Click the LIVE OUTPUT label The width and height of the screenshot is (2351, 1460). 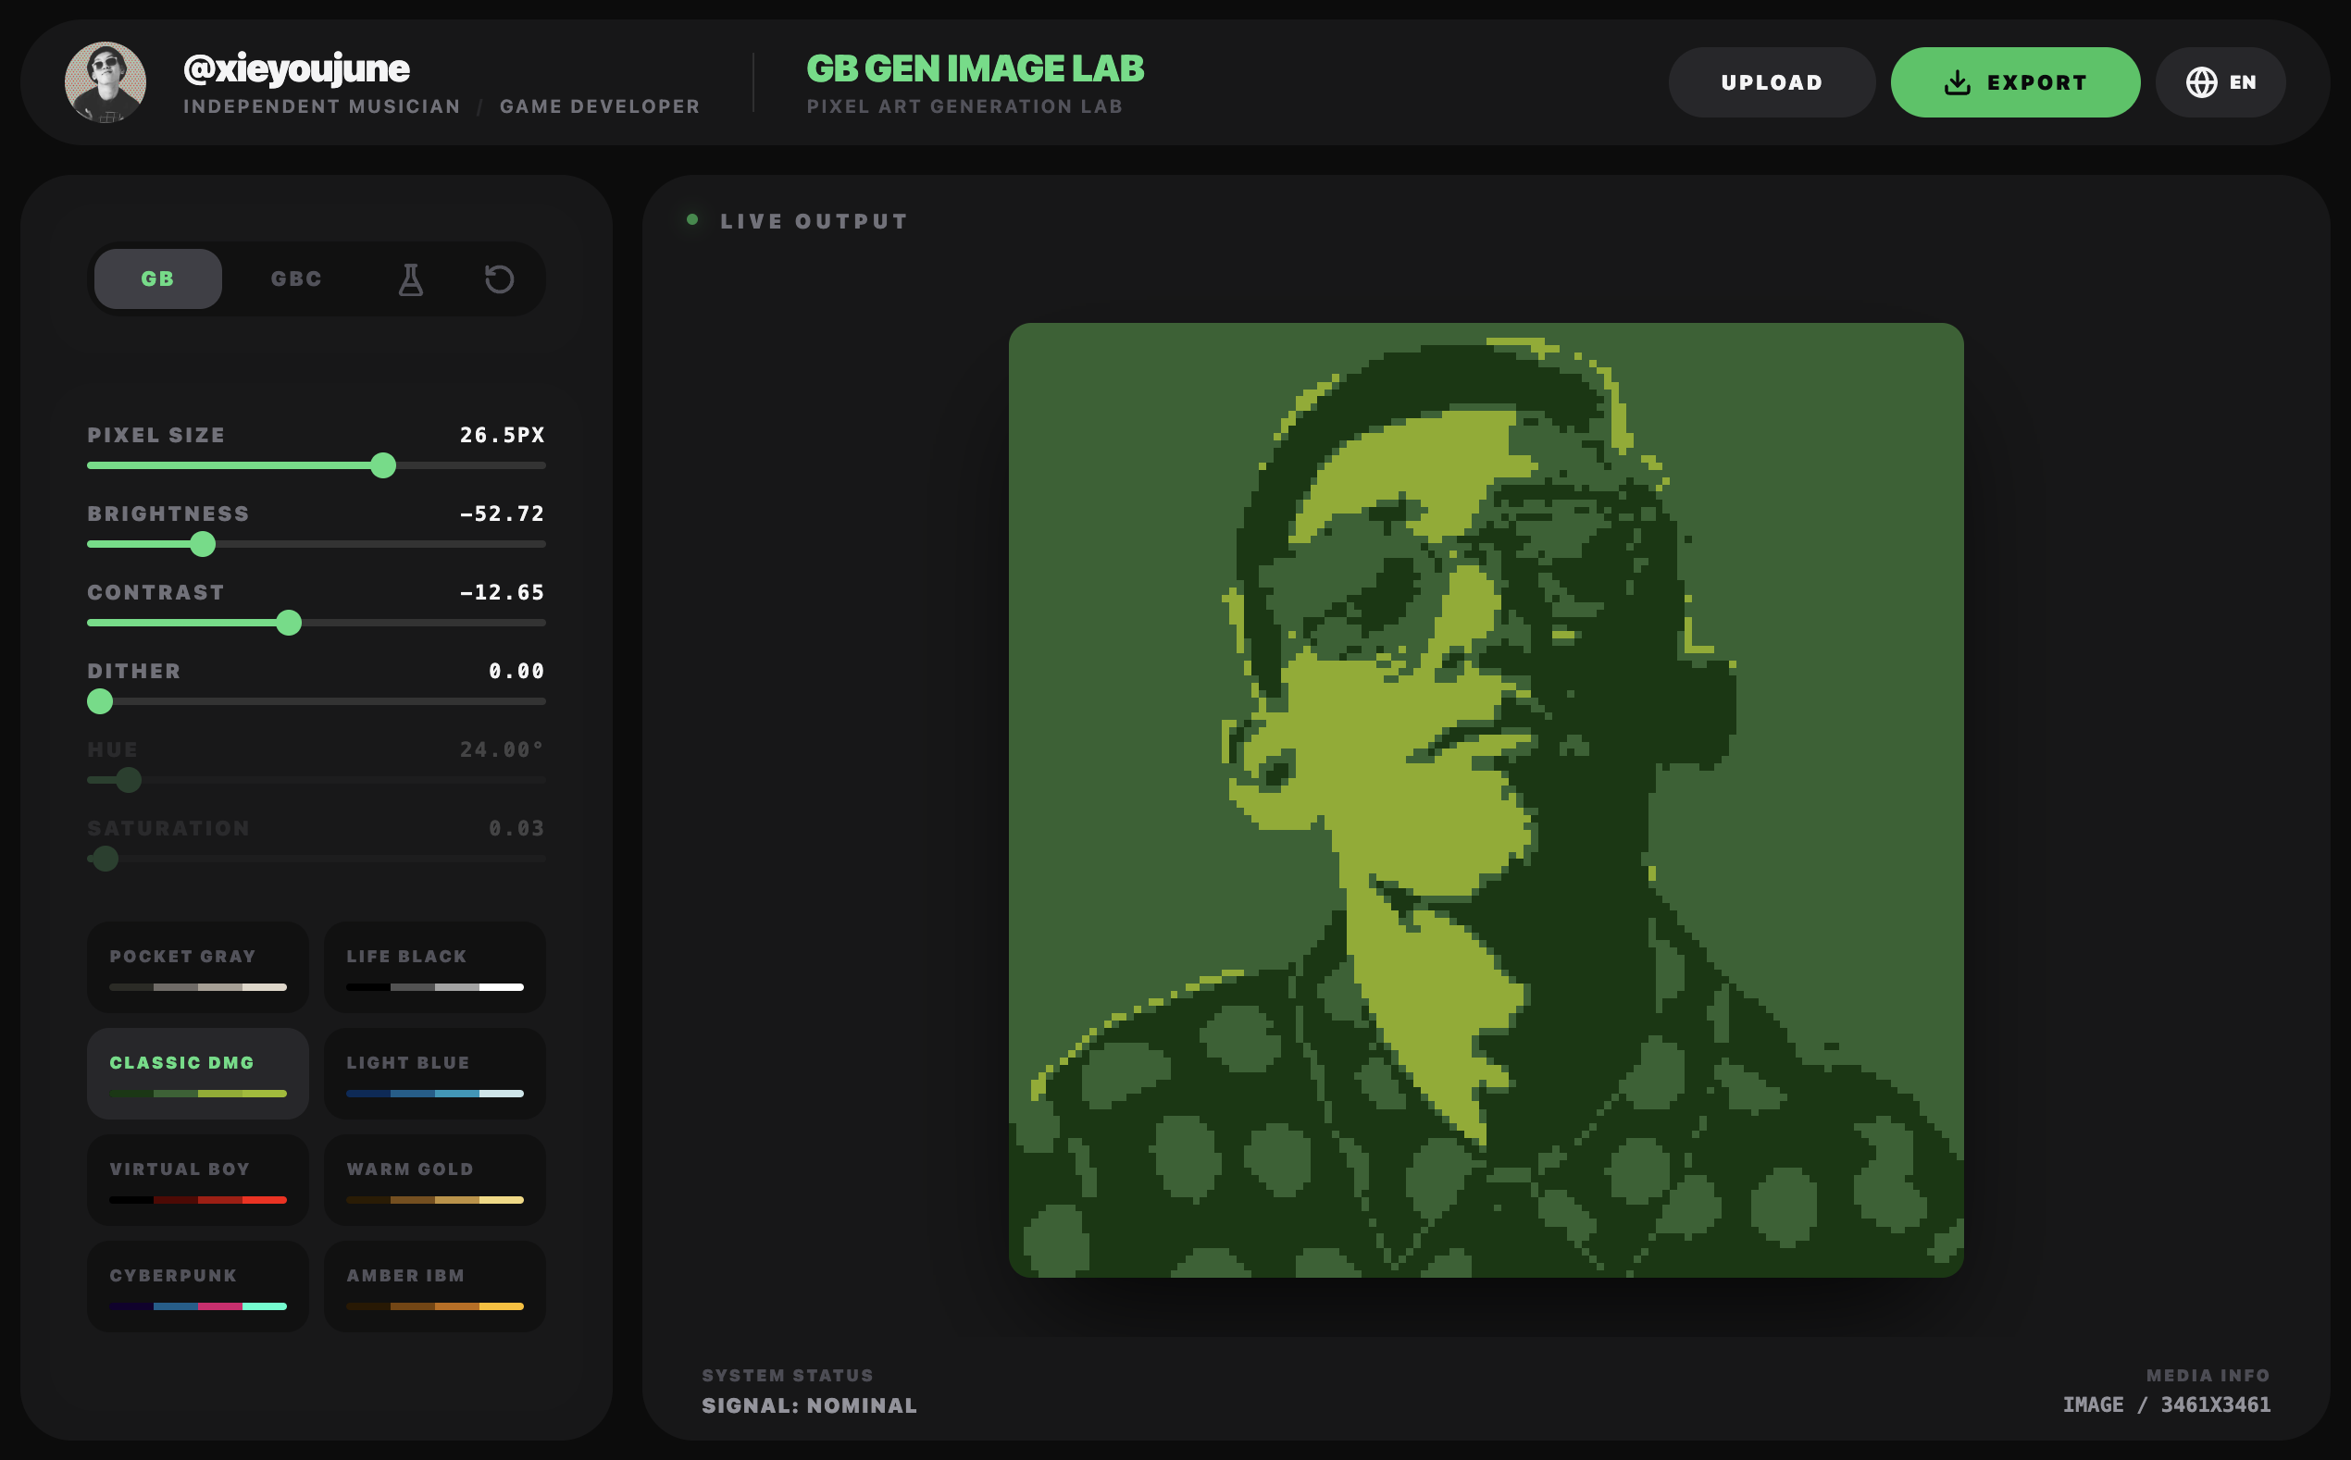pyautogui.click(x=815, y=221)
